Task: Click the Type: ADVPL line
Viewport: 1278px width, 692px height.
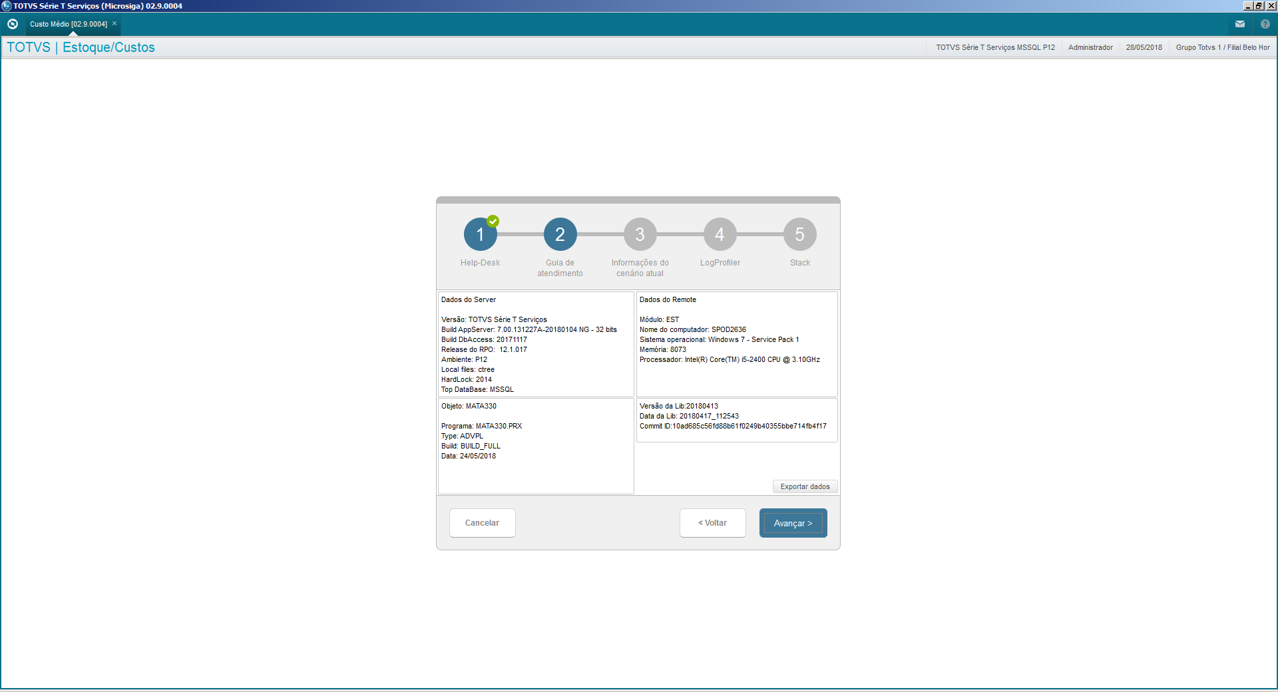Action: (462, 436)
